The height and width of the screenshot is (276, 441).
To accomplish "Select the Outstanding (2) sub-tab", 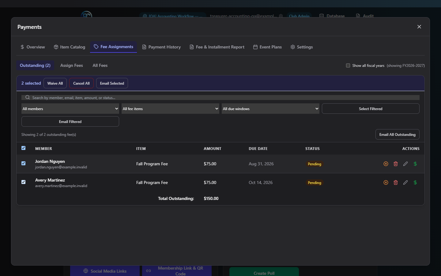I will pos(35,65).
